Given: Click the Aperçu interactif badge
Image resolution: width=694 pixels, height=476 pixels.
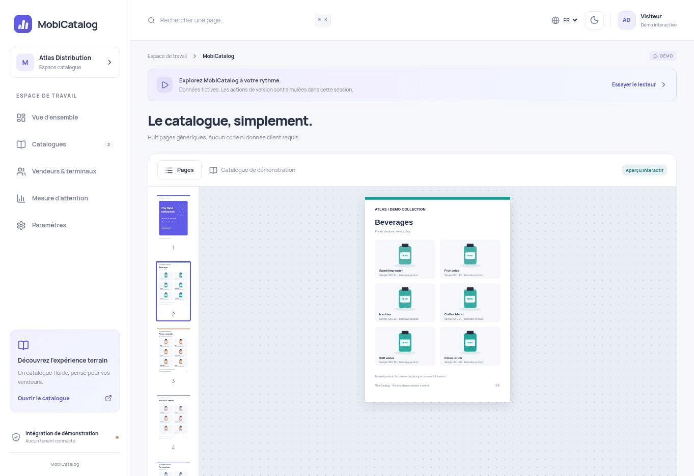Looking at the screenshot, I should click(645, 170).
